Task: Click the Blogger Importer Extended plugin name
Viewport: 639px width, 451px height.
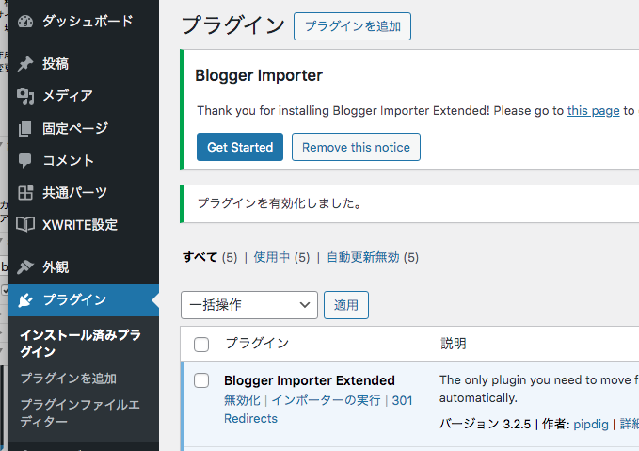Action: (x=310, y=380)
